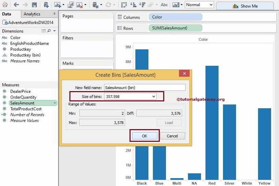Click the Clear Sheet icon
The image size is (279, 186).
click(79, 5)
